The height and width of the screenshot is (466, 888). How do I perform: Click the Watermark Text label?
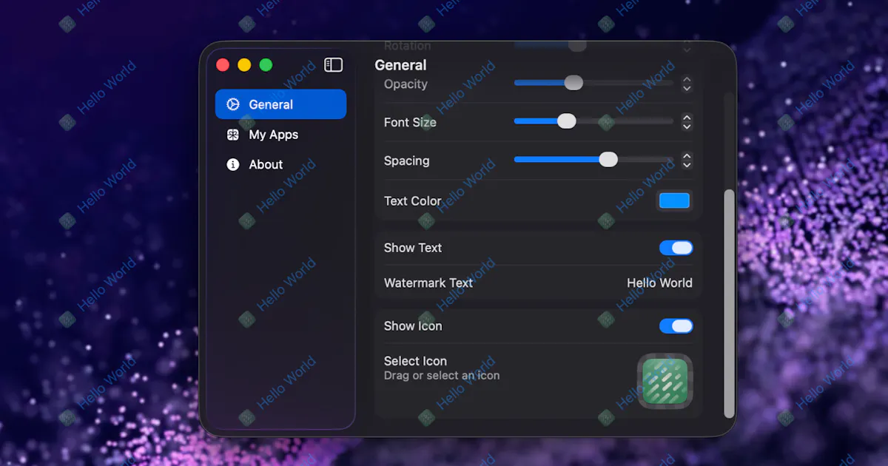pyautogui.click(x=428, y=283)
